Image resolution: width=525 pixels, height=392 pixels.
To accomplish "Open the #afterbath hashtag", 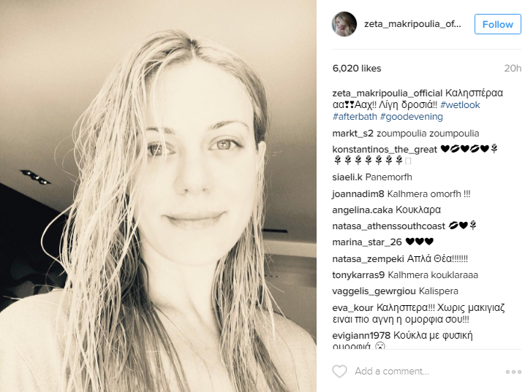I will pyautogui.click(x=355, y=117).
